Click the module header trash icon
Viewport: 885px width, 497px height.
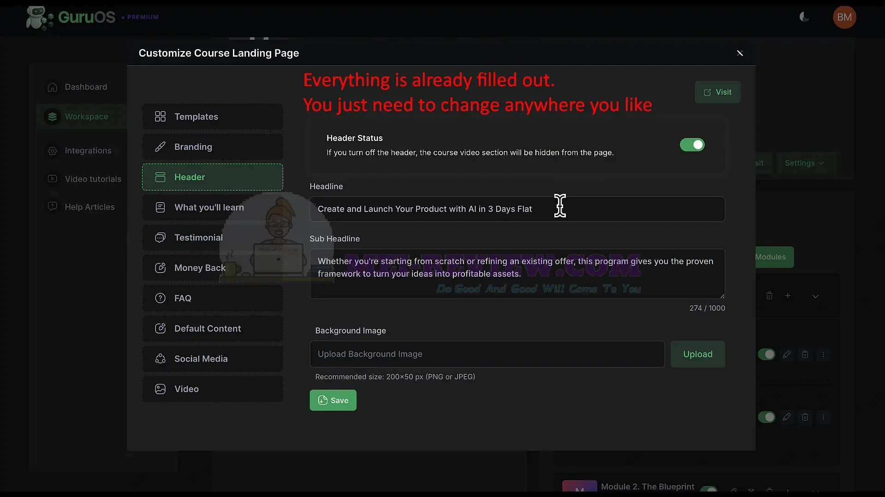pos(769,296)
